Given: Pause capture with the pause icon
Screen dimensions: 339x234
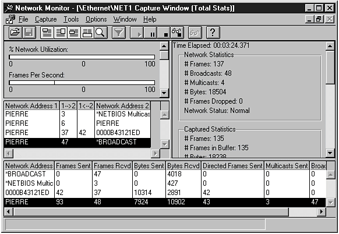Looking at the screenshot, I should (x=150, y=33).
